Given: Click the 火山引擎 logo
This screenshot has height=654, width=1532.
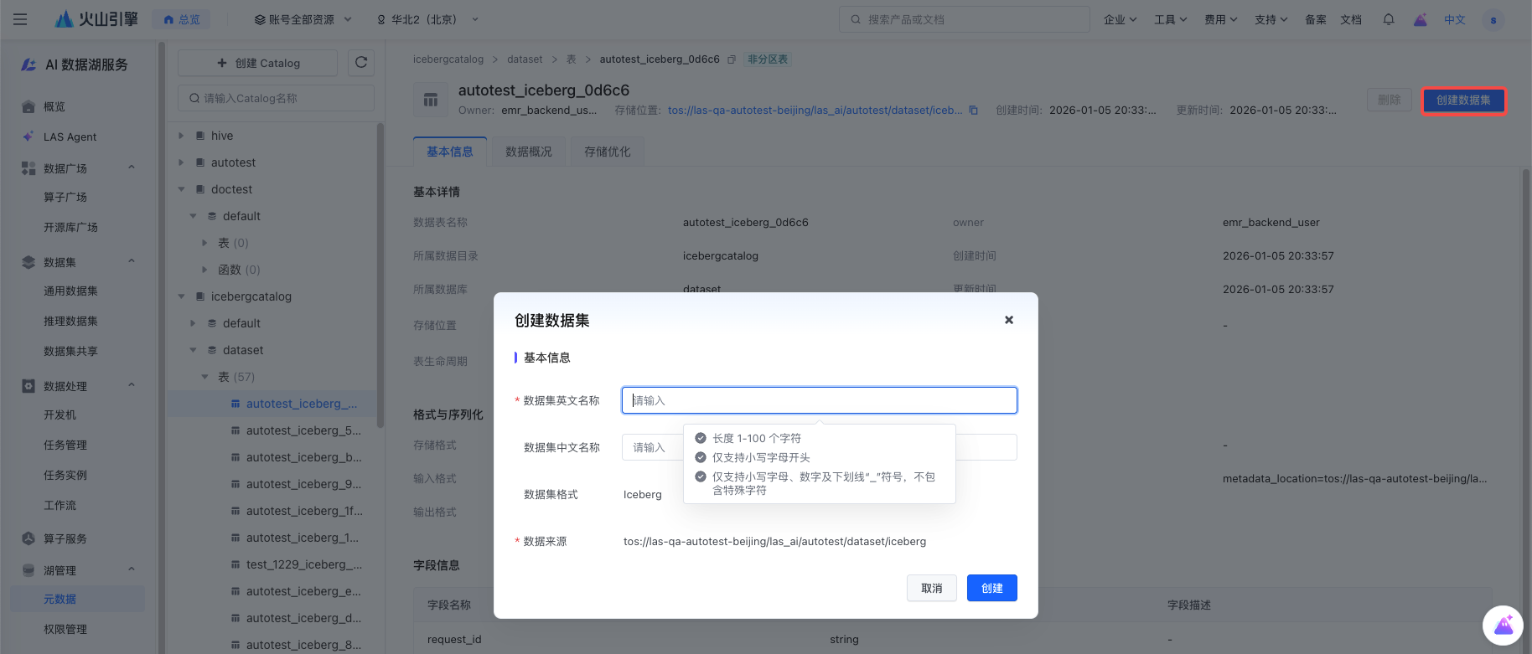Looking at the screenshot, I should pyautogui.click(x=96, y=19).
